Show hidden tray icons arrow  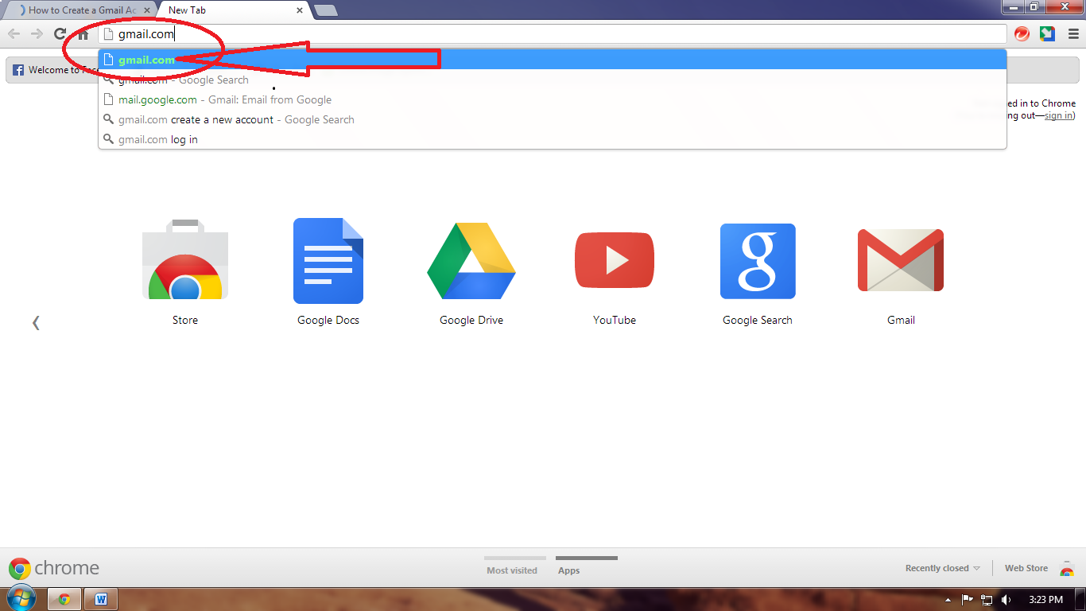[948, 600]
